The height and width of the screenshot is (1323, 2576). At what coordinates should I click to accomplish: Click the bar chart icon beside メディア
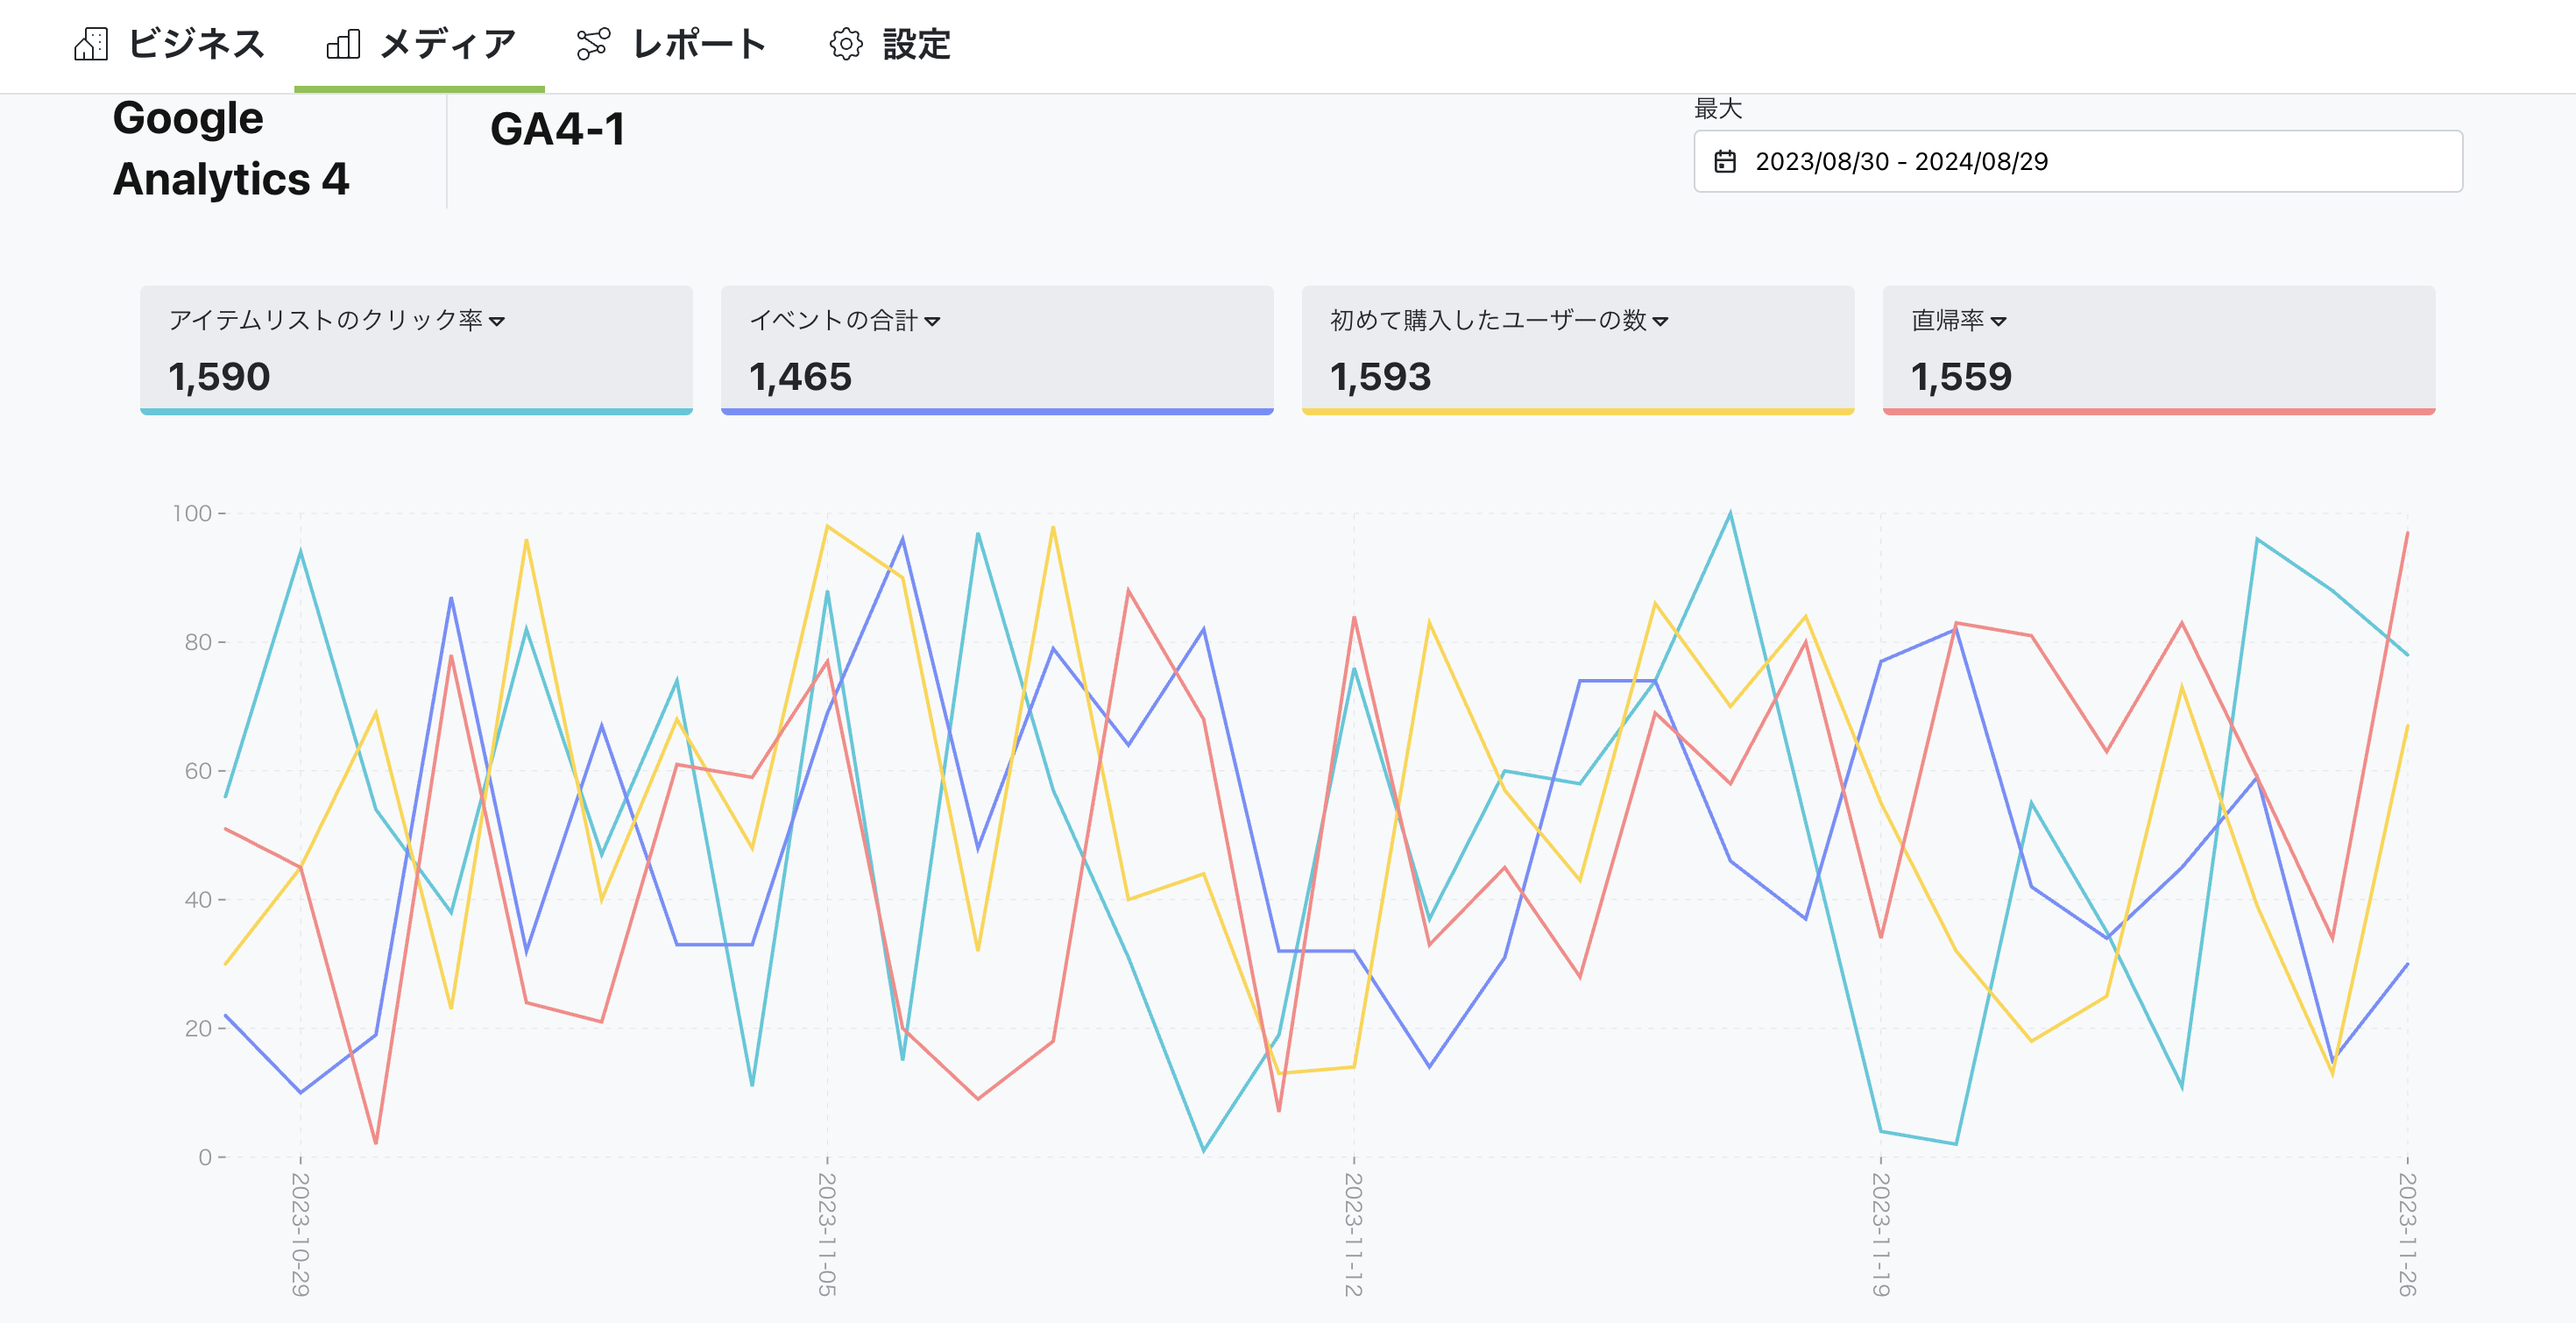[x=344, y=44]
